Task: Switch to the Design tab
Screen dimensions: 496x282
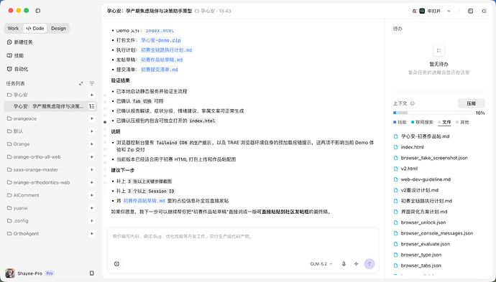Action: click(x=58, y=29)
